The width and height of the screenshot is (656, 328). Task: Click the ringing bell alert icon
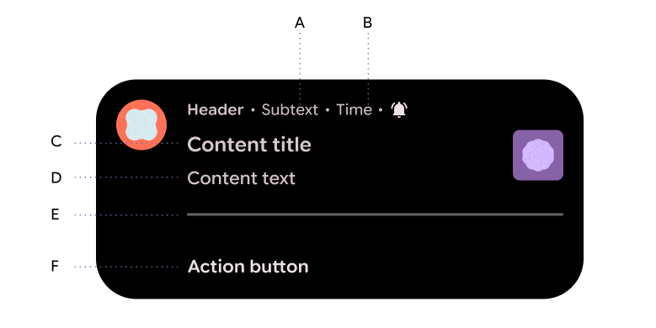coord(399,109)
